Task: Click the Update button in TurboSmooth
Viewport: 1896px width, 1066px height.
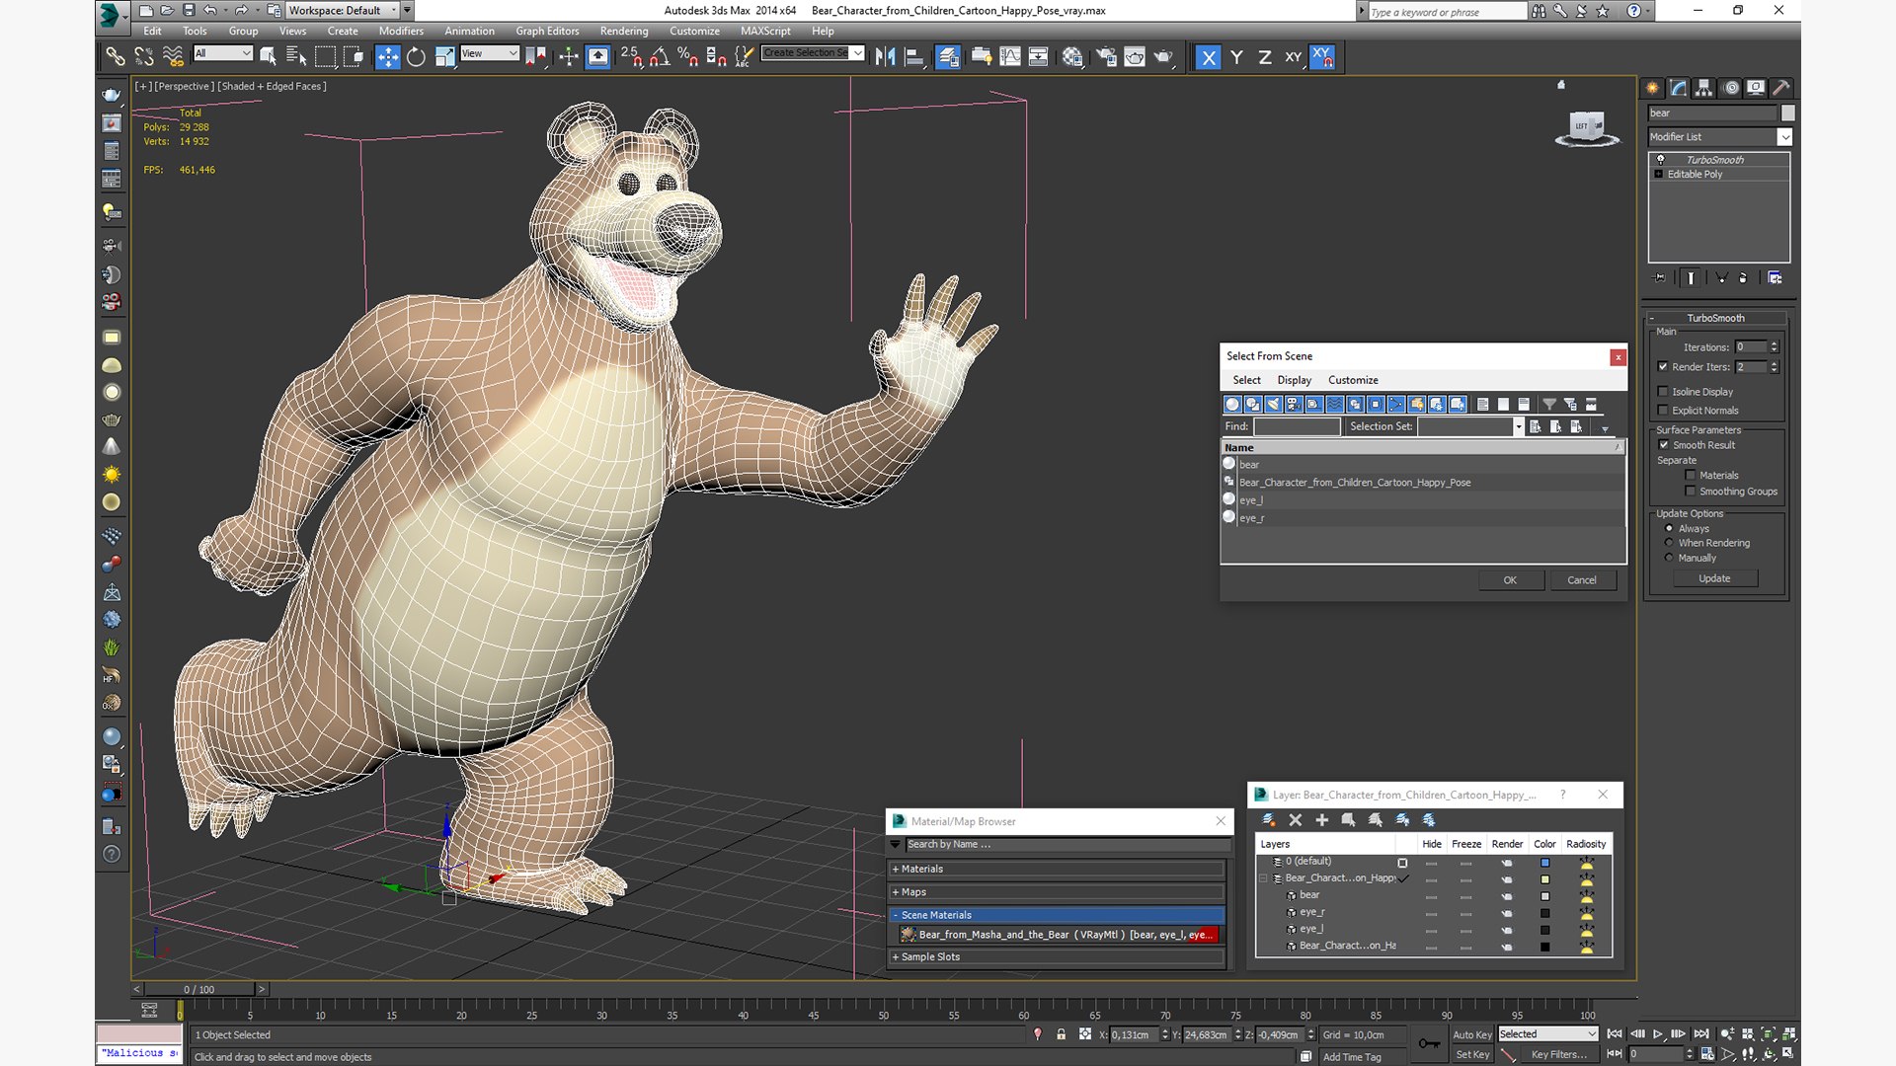Action: point(1714,578)
